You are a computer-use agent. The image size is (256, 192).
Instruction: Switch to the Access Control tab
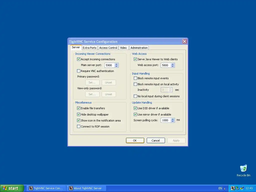108,48
